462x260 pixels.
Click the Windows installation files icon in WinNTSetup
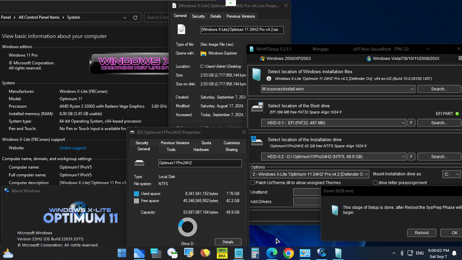pyautogui.click(x=257, y=74)
